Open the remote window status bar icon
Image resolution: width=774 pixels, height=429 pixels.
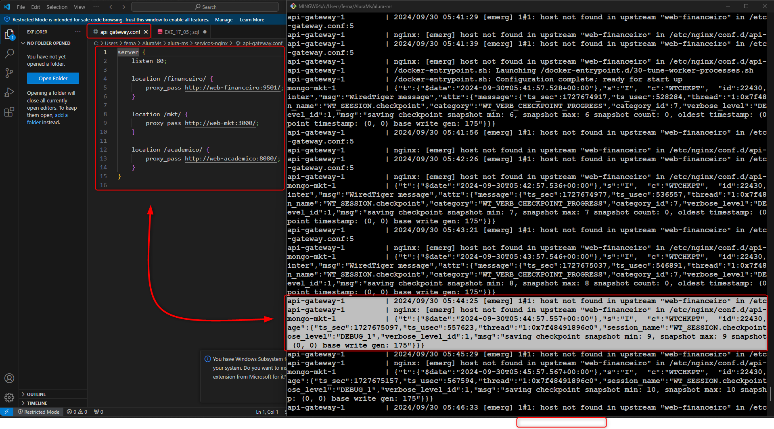[6, 412]
